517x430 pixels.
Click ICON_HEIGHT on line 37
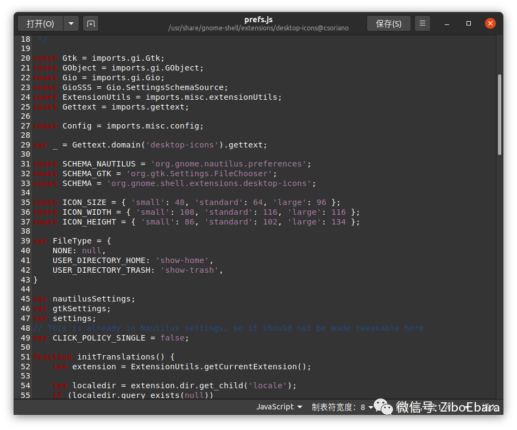(x=90, y=222)
